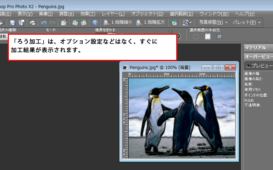Click layer-opaque selection source icon
This screenshot has height=170, width=273.
point(208,36)
